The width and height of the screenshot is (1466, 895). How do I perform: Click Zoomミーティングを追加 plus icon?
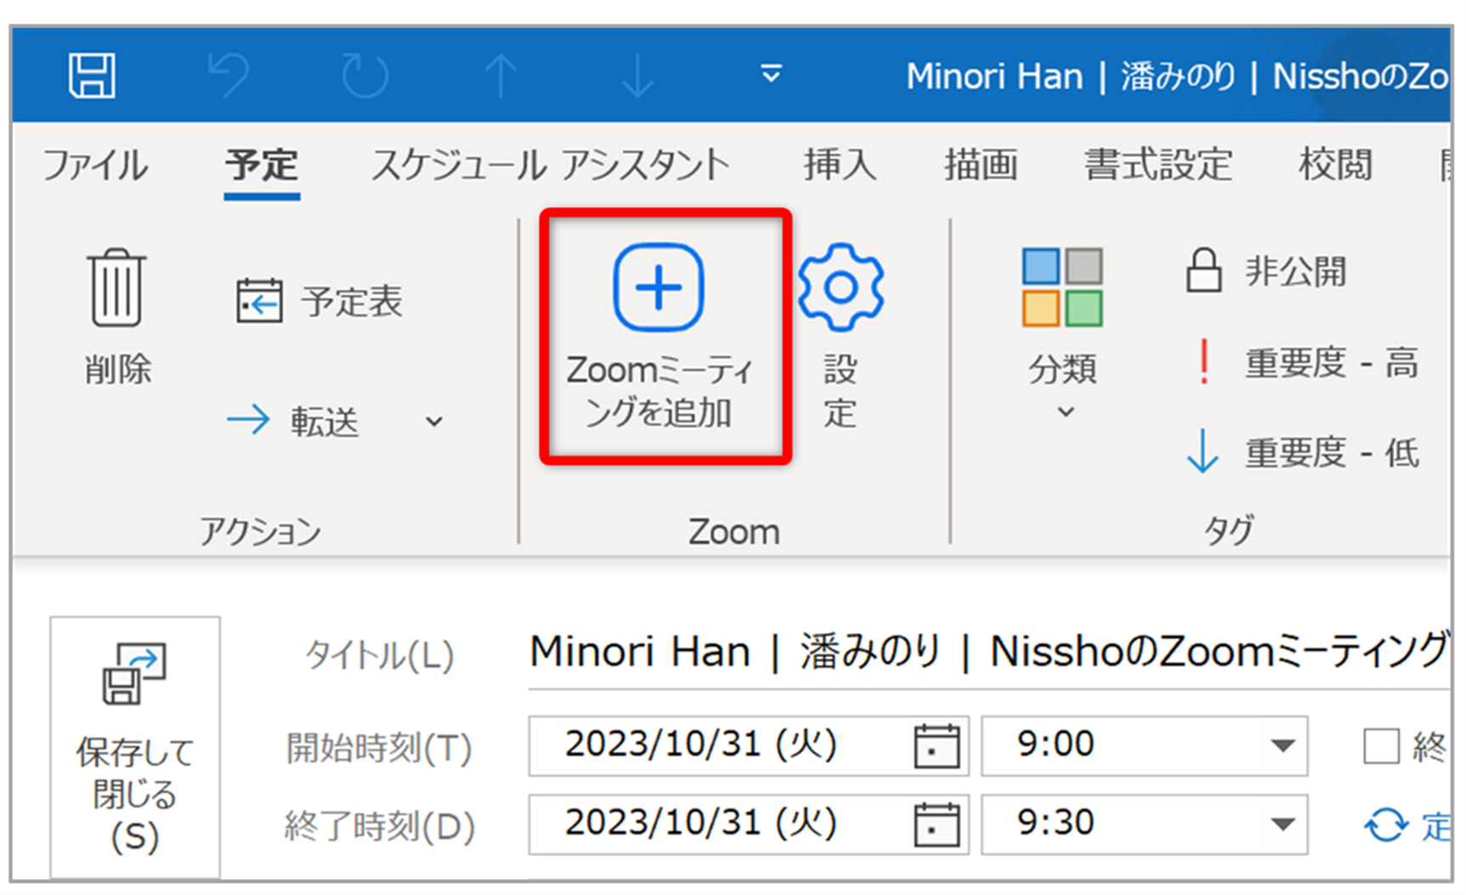click(x=659, y=287)
